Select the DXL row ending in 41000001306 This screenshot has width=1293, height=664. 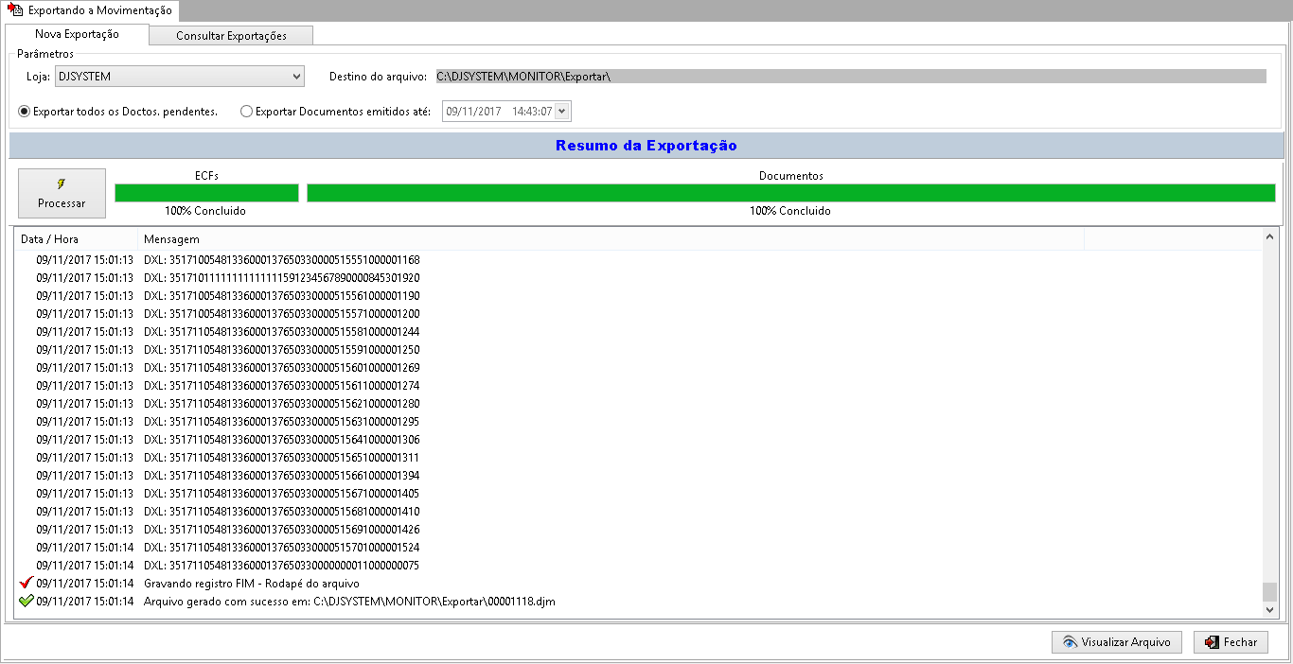(639, 439)
